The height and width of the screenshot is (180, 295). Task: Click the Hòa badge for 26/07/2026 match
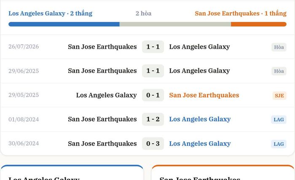(279, 47)
